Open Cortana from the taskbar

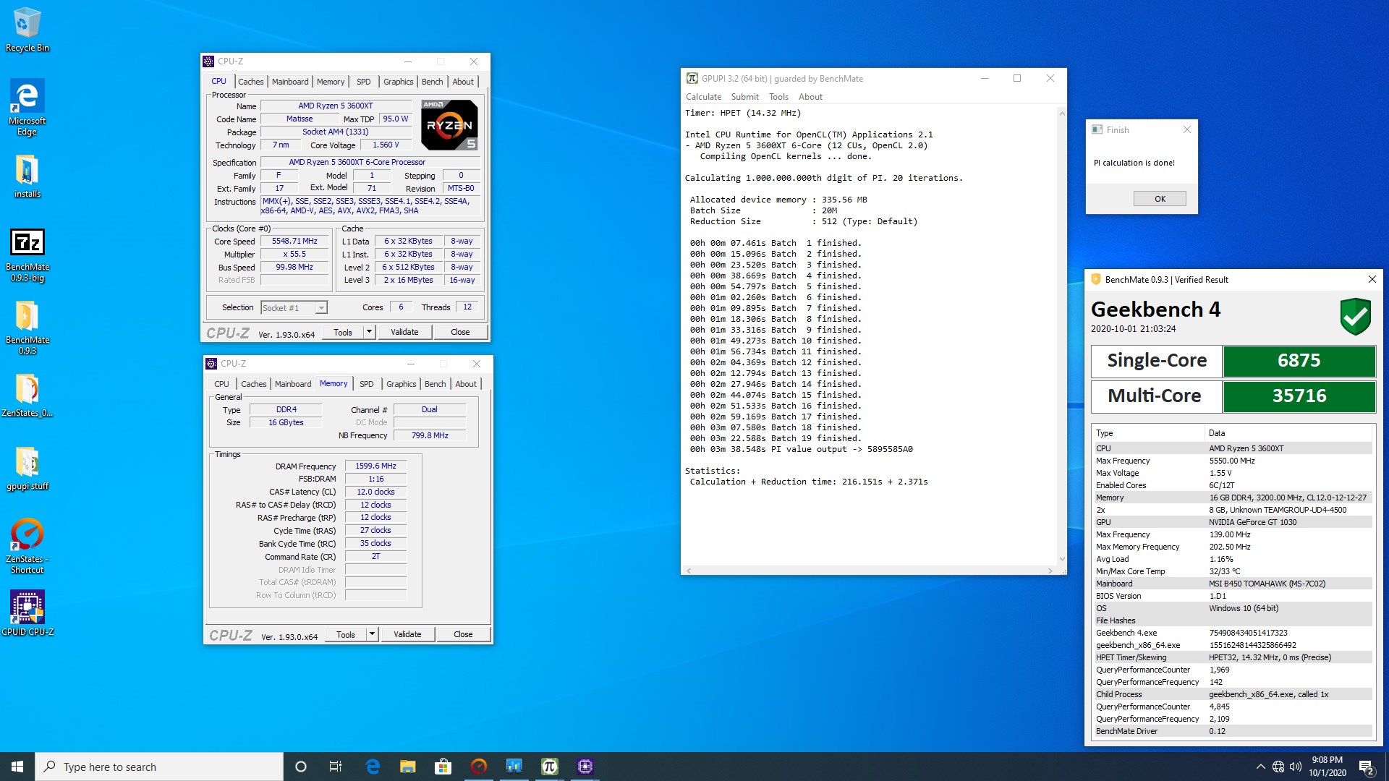(x=301, y=767)
